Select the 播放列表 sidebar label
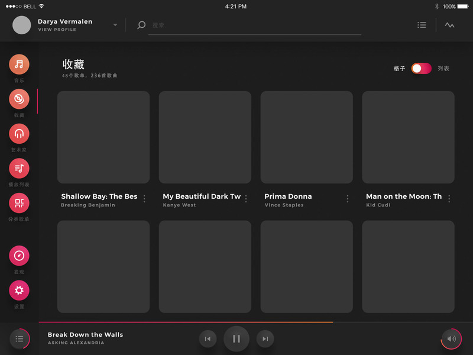 coord(19,185)
